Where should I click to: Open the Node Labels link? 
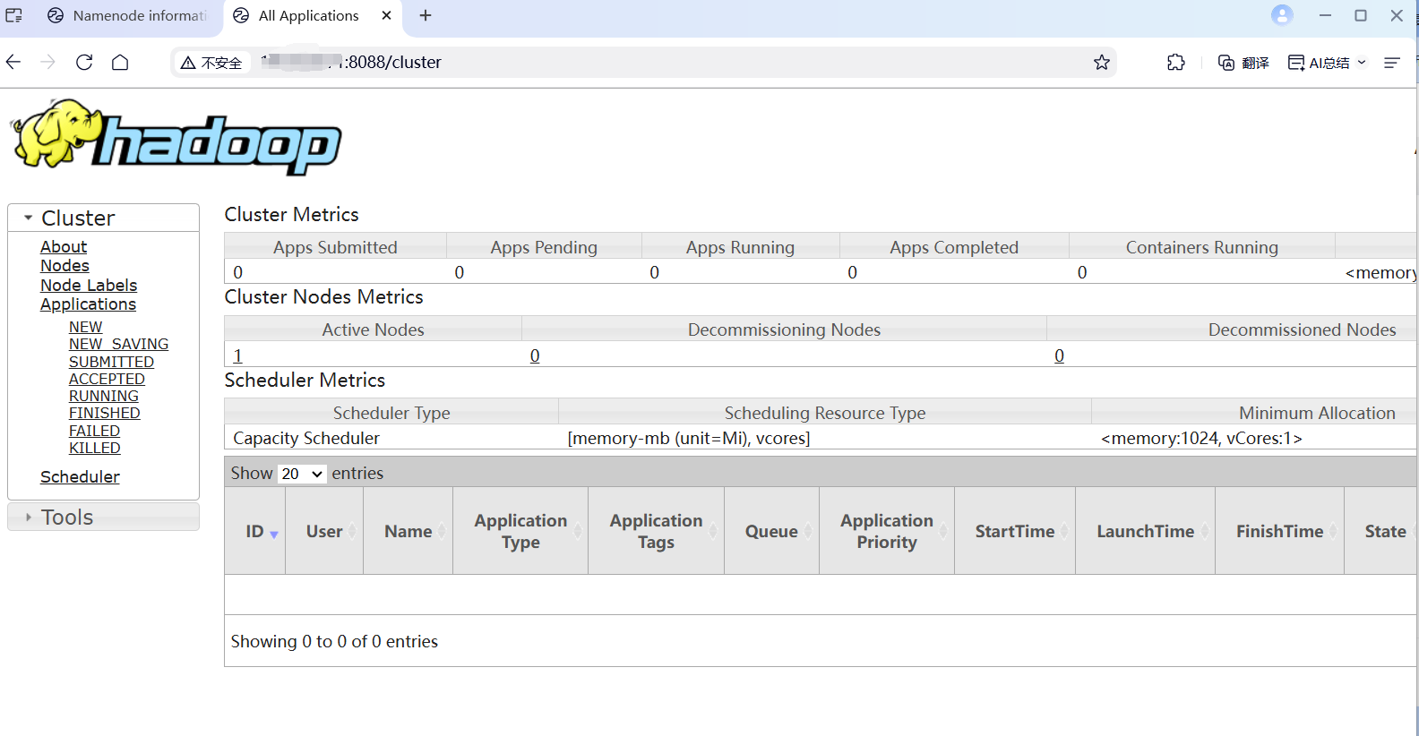click(x=89, y=285)
